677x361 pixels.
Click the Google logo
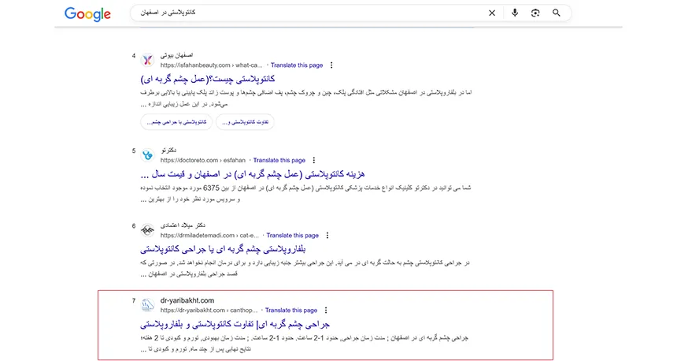(x=88, y=13)
